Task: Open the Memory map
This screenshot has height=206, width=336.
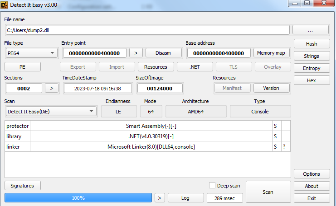Action: 271,53
